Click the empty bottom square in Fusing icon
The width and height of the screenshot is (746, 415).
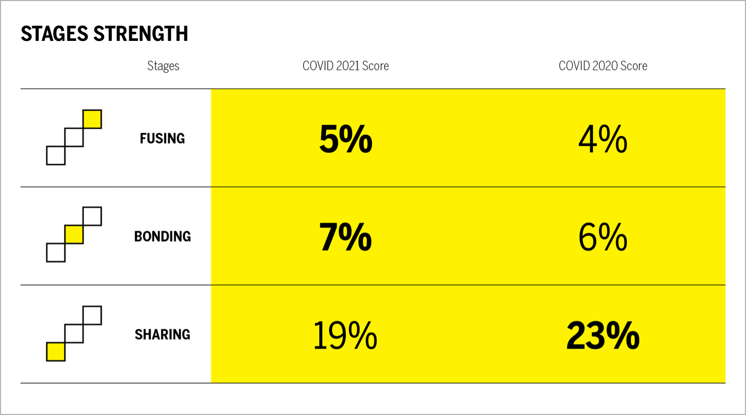[56, 155]
